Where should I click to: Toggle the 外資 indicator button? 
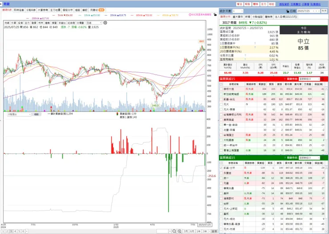14,23
